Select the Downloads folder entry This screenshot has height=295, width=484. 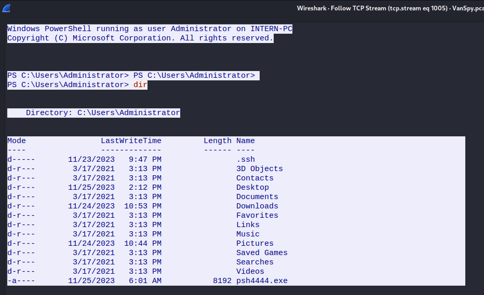pyautogui.click(x=258, y=206)
